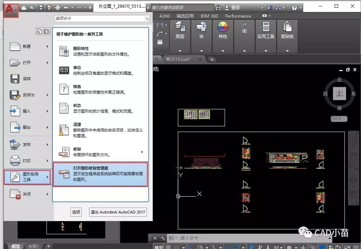Expand the 修复 flyout arrow

pos(143,153)
